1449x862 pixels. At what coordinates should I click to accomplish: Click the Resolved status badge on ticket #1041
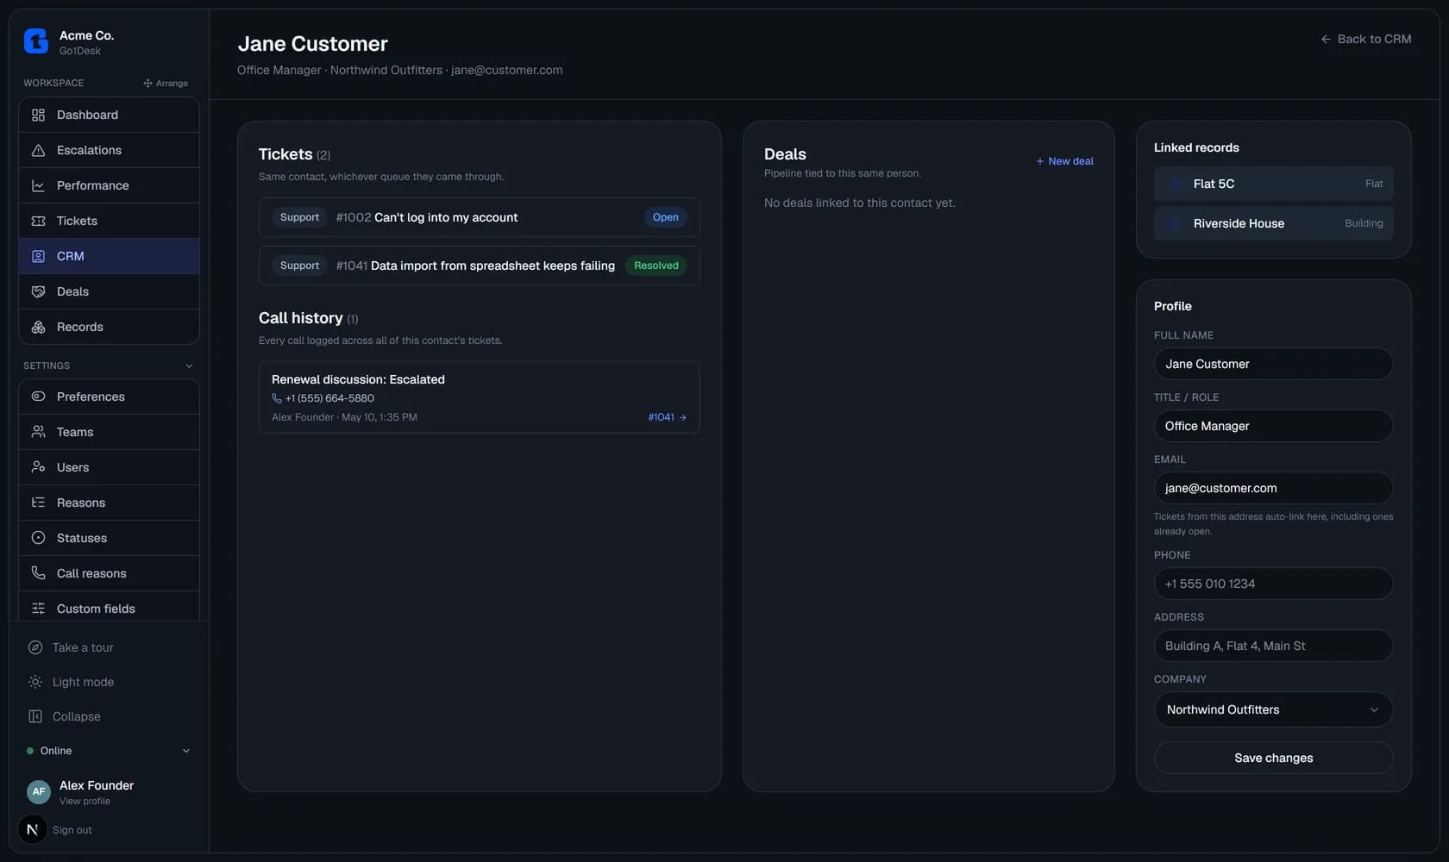655,265
